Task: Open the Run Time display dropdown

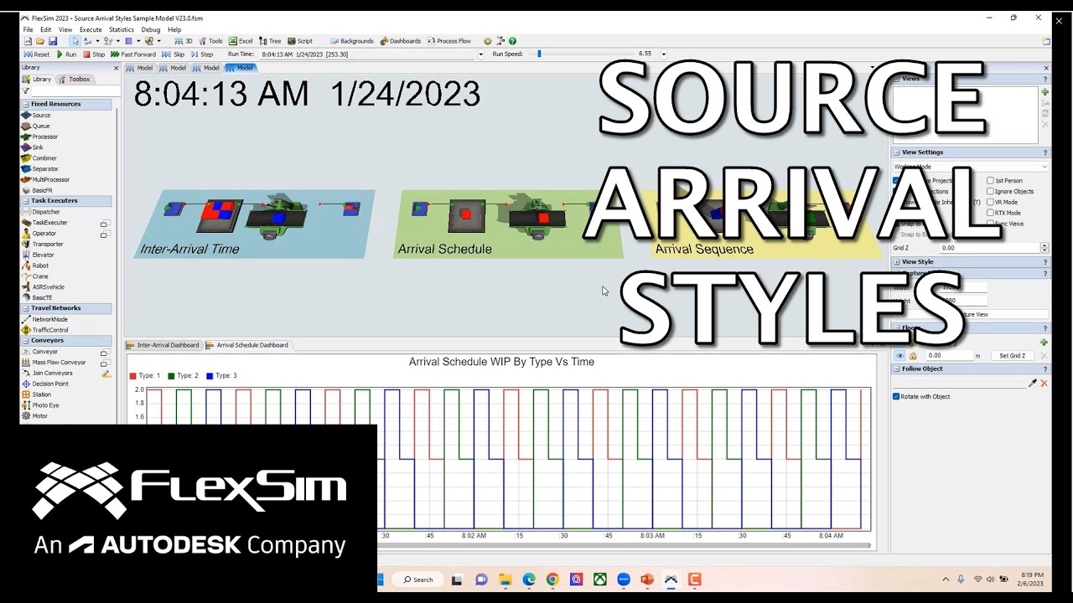Action: coord(480,54)
